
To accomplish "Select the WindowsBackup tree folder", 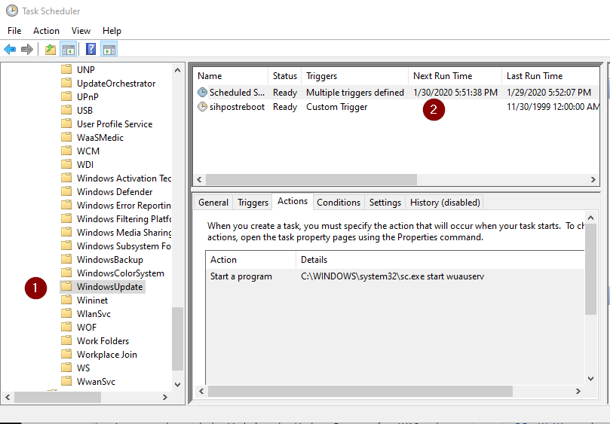I will click(109, 260).
